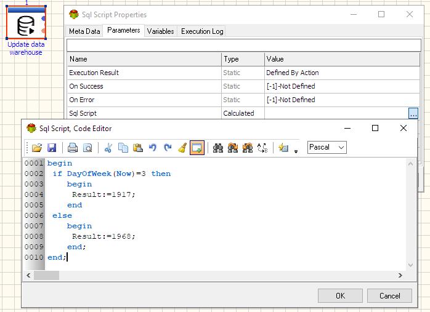Click the Print Preview icon
430x312 pixels.
click(x=87, y=148)
